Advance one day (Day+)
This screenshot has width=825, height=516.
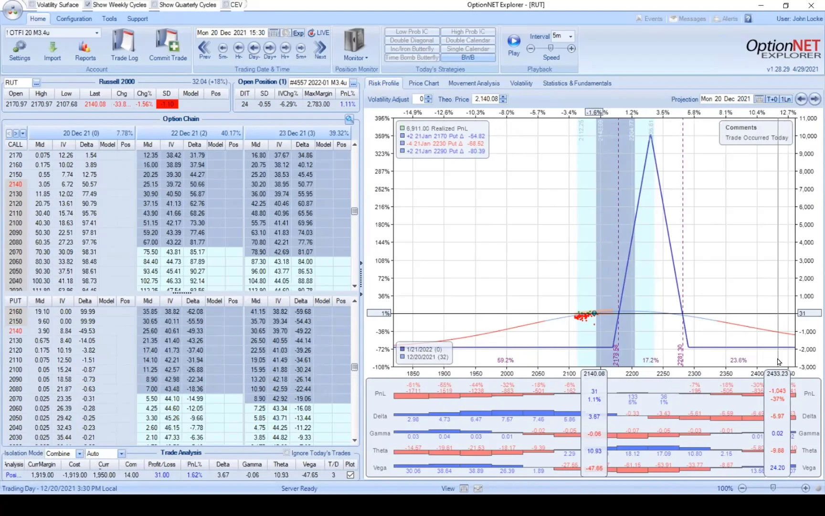pyautogui.click(x=270, y=47)
